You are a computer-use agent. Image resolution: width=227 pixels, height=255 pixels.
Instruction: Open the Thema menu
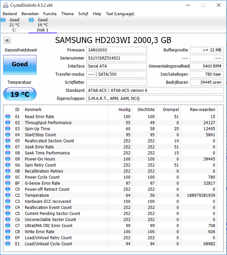(x=67, y=14)
